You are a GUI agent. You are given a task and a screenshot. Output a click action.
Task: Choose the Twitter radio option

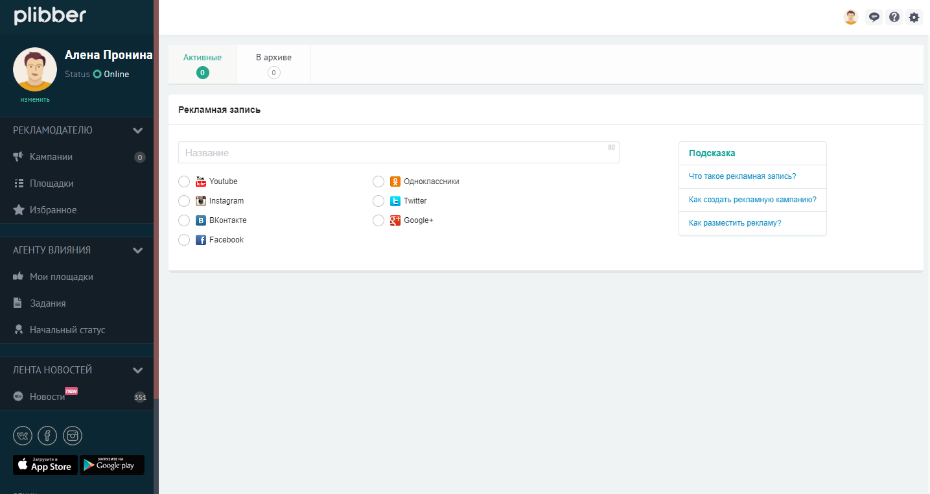(x=378, y=201)
